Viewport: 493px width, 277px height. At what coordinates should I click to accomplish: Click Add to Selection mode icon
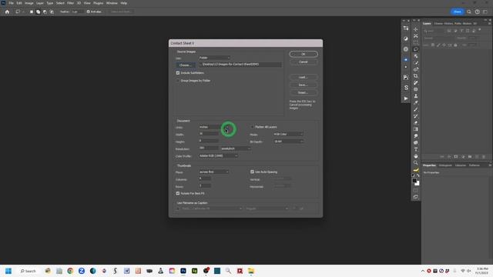coord(38,12)
